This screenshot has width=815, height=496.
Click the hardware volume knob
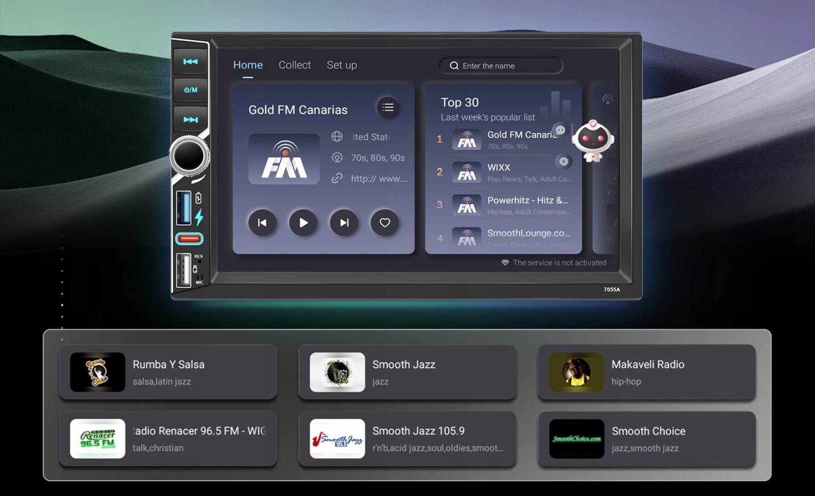coord(189,156)
